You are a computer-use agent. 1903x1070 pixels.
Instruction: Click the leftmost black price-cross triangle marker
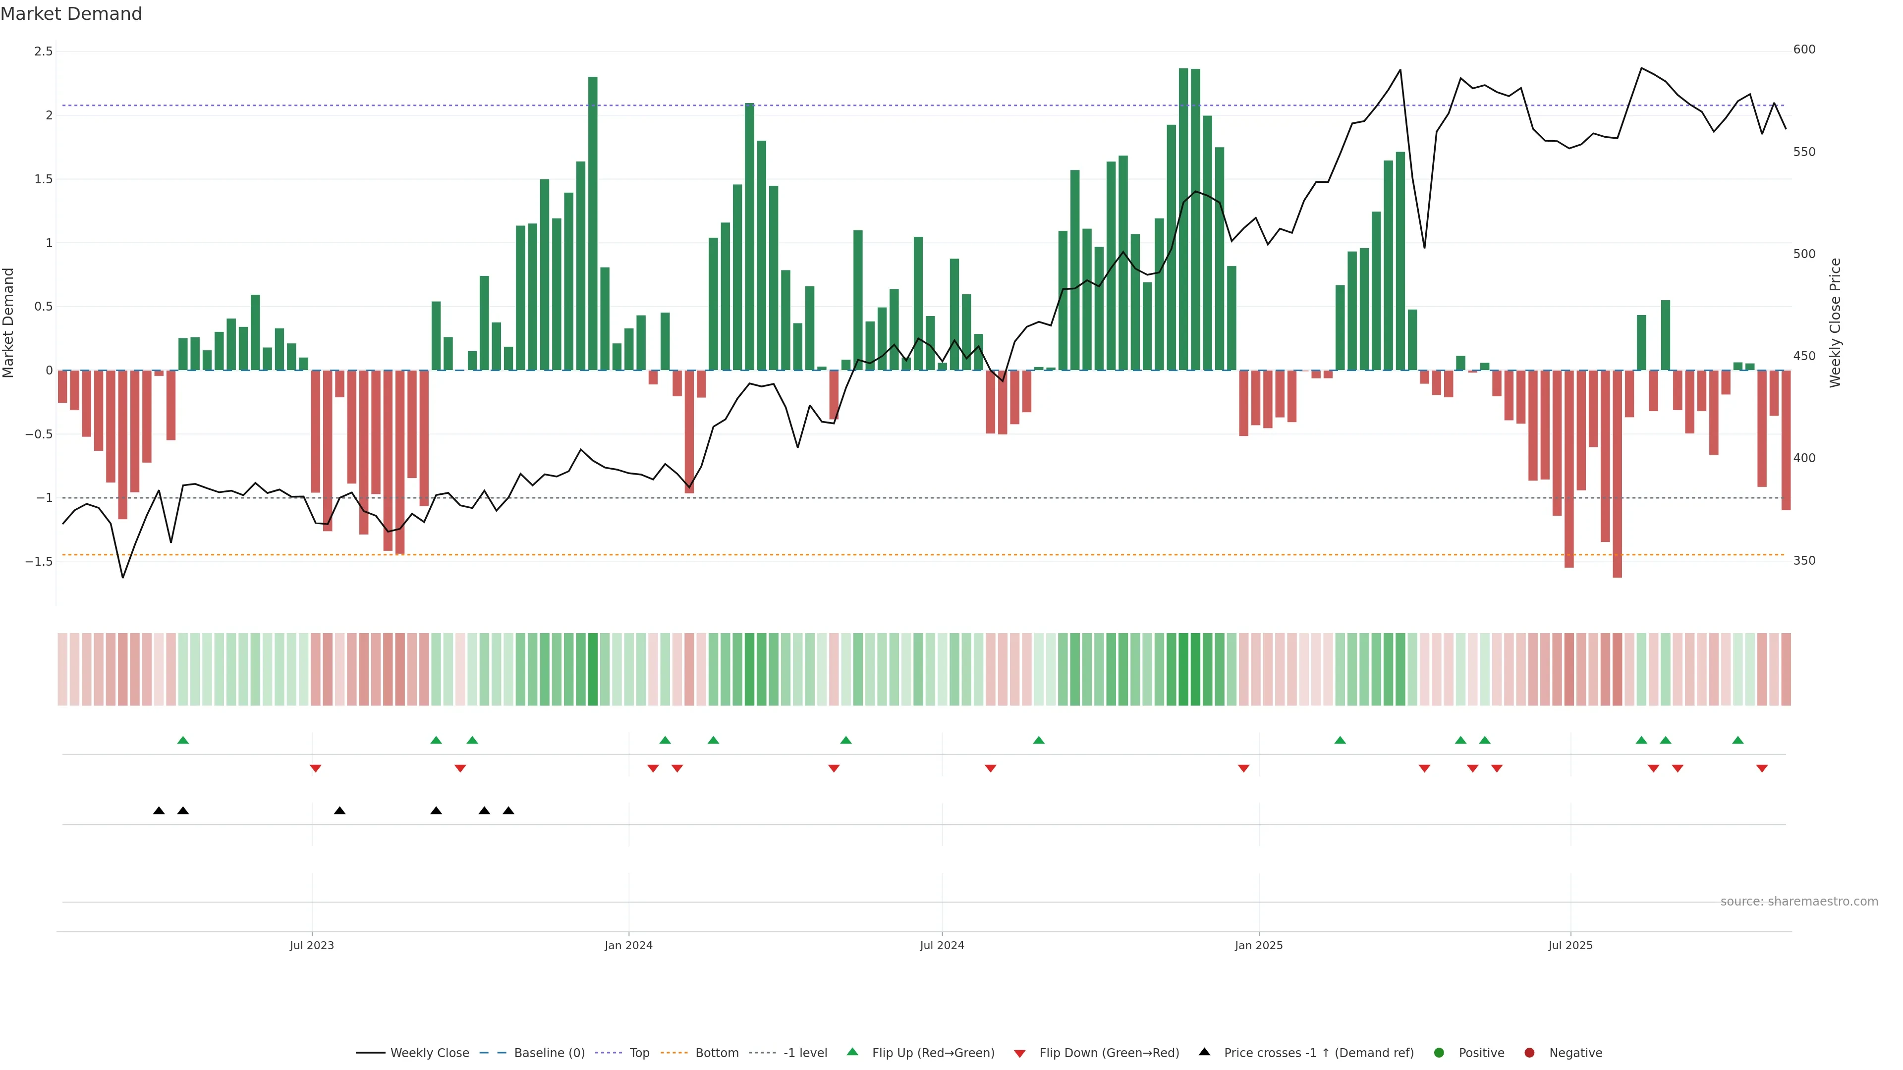[x=159, y=811]
